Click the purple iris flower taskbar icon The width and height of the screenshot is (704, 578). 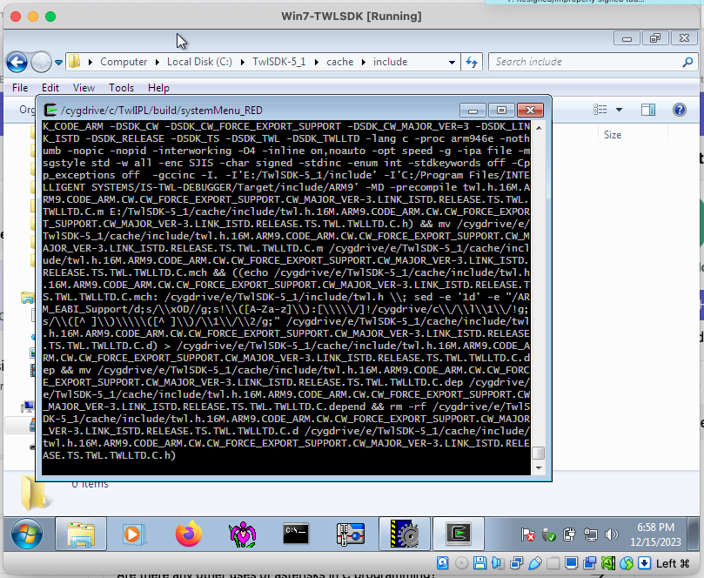[243, 534]
